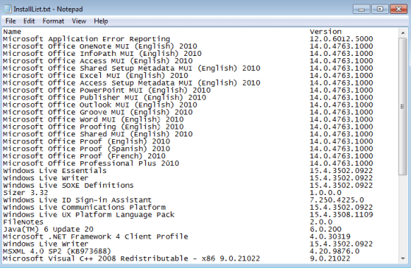
Task: Click 'Microsoft Office Outlook MUI (English) 2010'
Action: pyautogui.click(x=100, y=105)
